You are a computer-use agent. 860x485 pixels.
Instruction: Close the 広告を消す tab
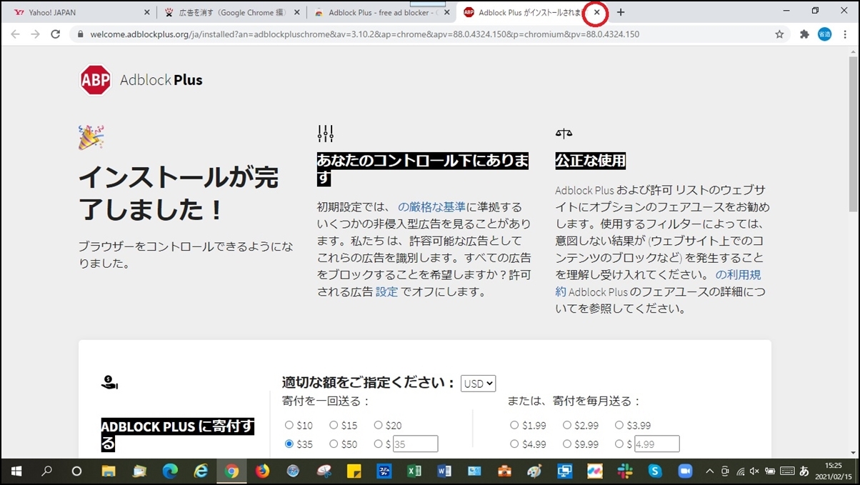[x=297, y=12]
